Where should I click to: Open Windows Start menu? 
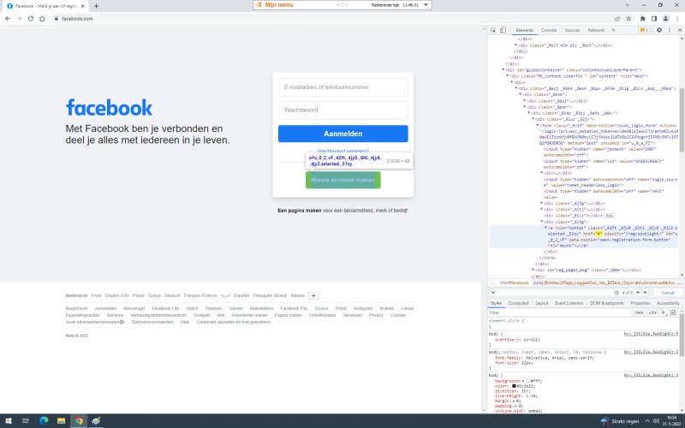pyautogui.click(x=8, y=421)
